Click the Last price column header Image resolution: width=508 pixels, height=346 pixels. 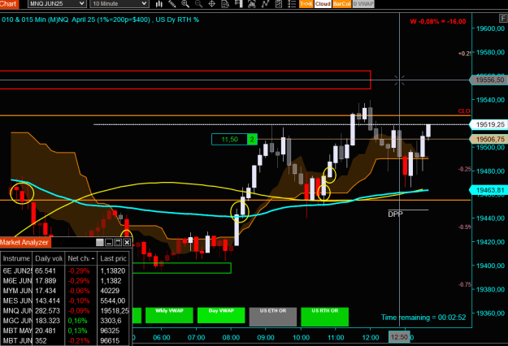click(x=114, y=258)
